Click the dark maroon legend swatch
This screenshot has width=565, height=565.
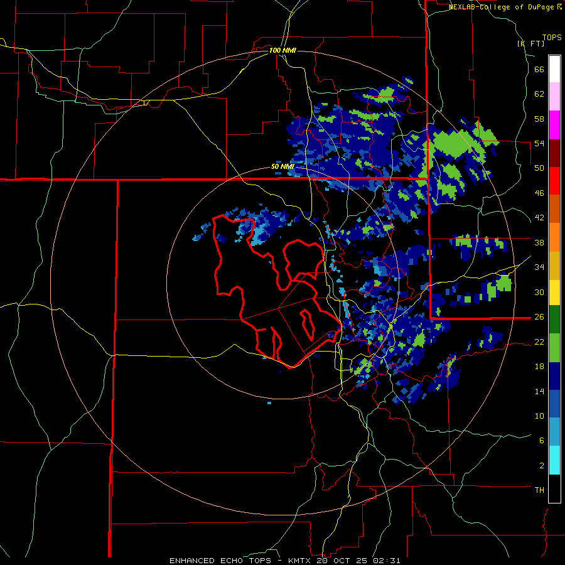click(x=554, y=153)
